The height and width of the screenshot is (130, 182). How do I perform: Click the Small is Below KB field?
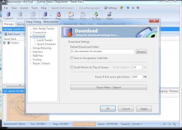pos(137,67)
